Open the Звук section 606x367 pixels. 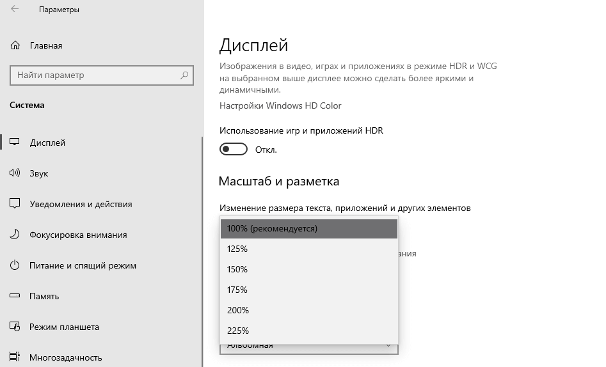(x=38, y=173)
